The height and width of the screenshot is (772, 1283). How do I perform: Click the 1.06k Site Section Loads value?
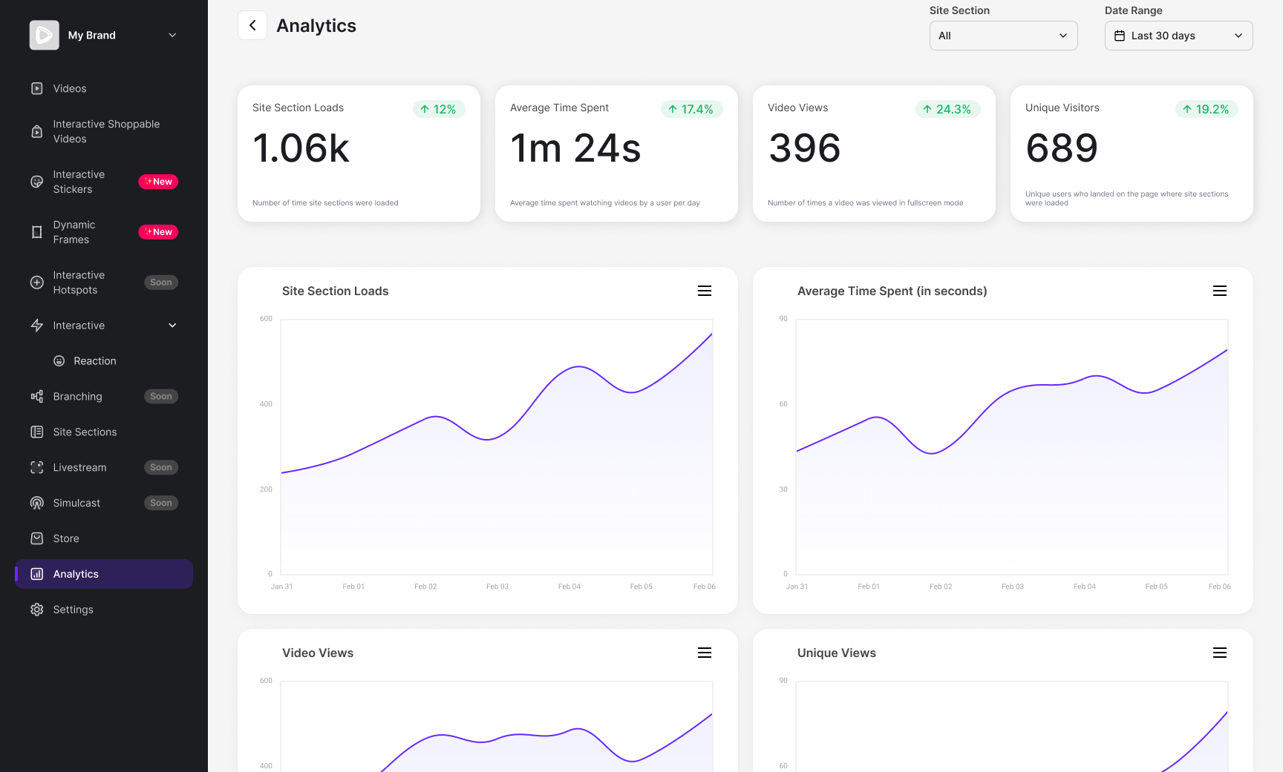point(301,148)
